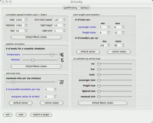
Task: Click the max trip time display 22
Action: 61,82
